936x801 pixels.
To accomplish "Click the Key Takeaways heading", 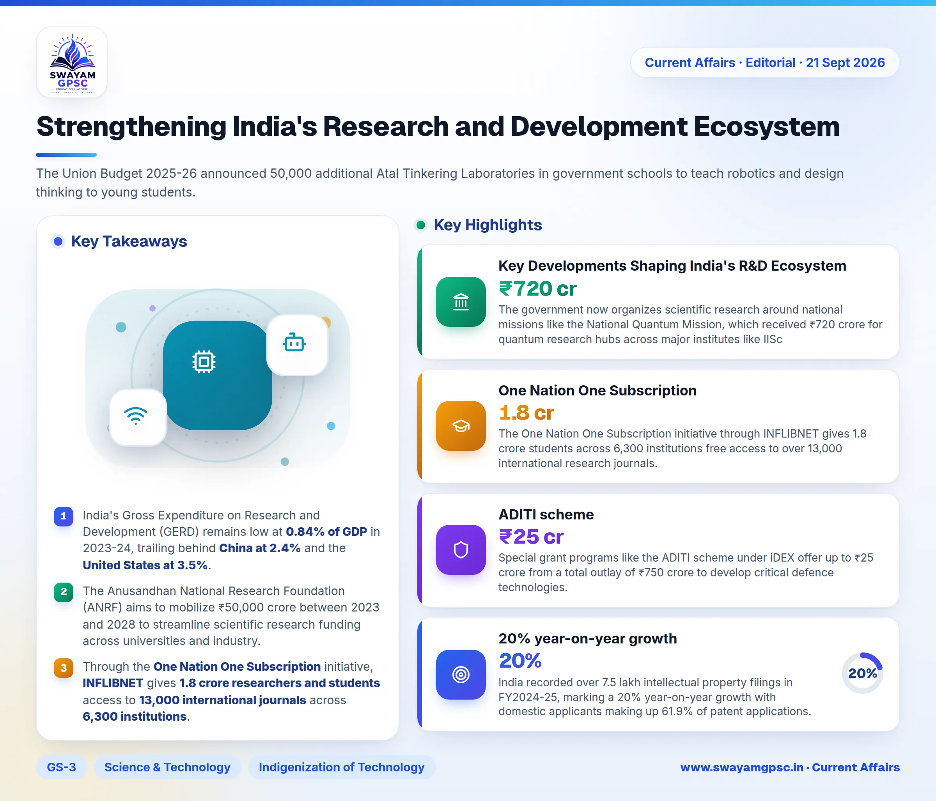I will click(x=129, y=241).
